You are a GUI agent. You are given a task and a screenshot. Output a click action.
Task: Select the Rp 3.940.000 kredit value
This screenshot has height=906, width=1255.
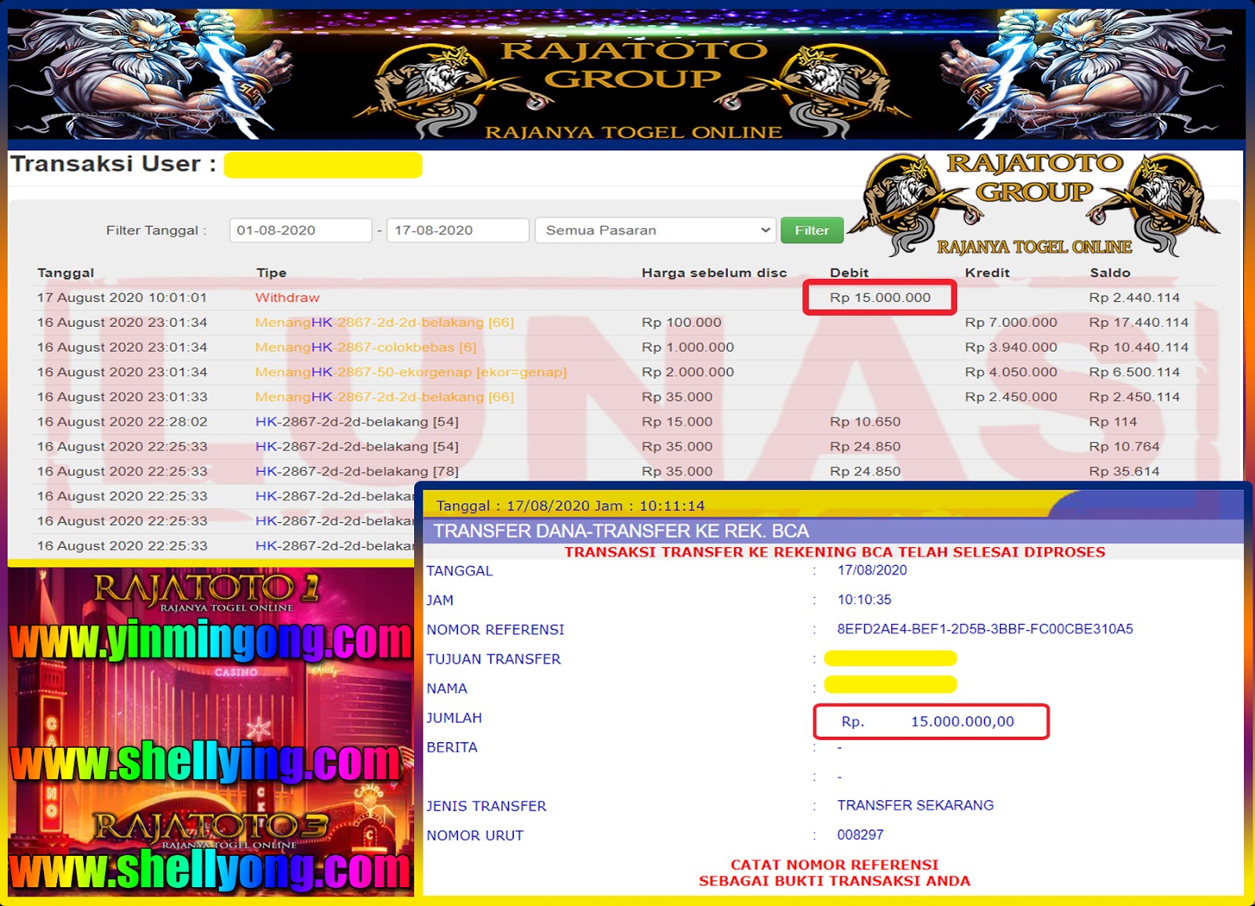[1011, 347]
